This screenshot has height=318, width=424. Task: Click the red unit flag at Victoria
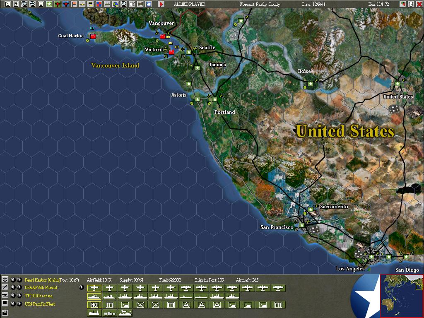(x=171, y=52)
